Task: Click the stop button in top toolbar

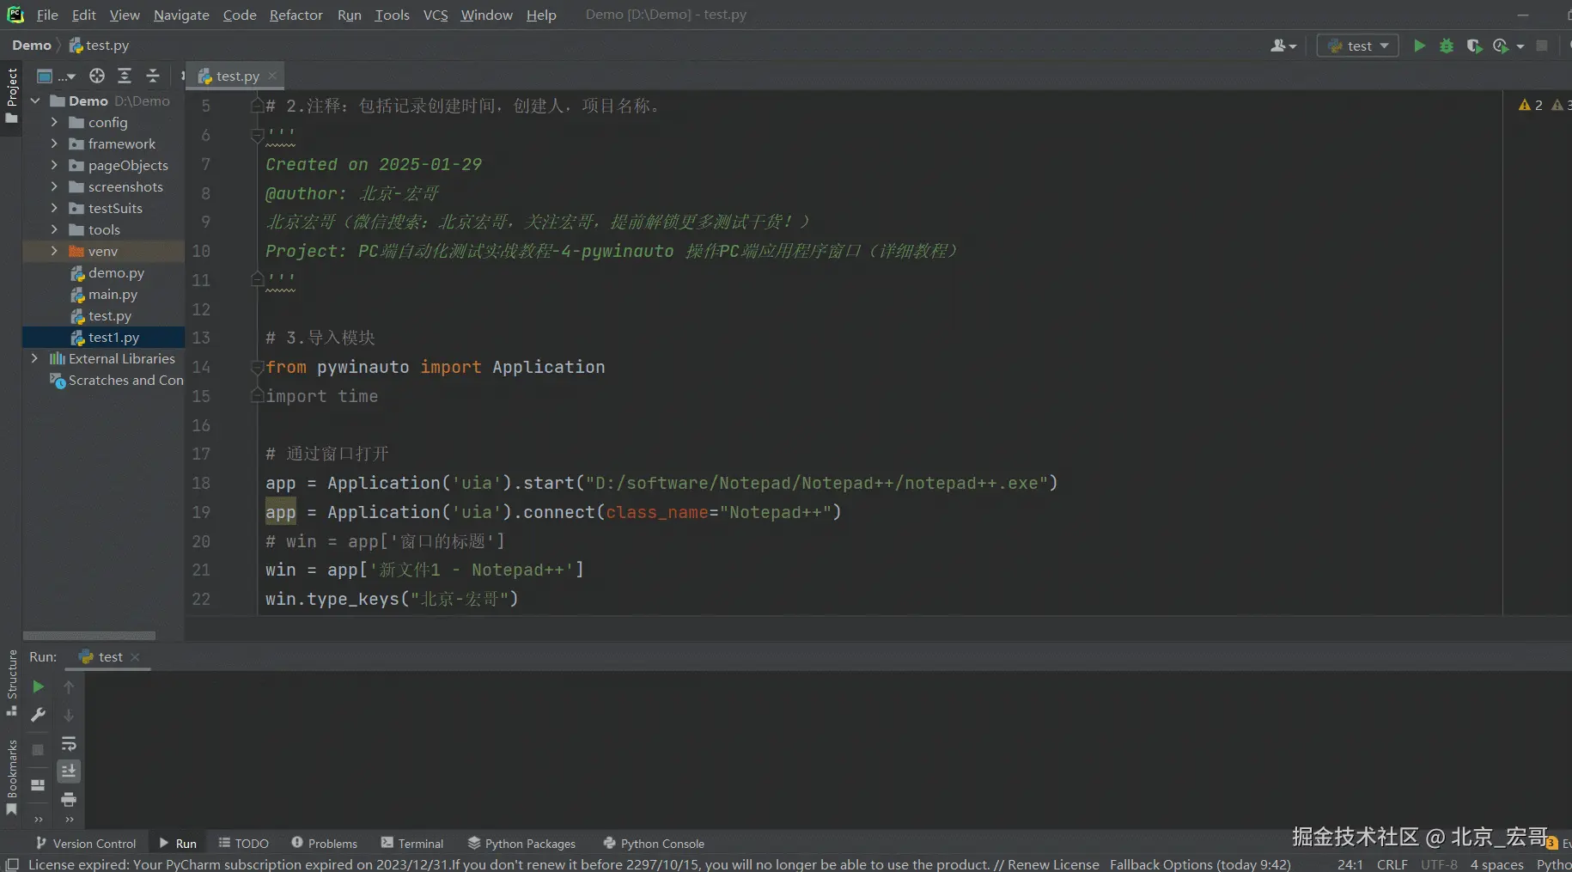Action: [1542, 46]
